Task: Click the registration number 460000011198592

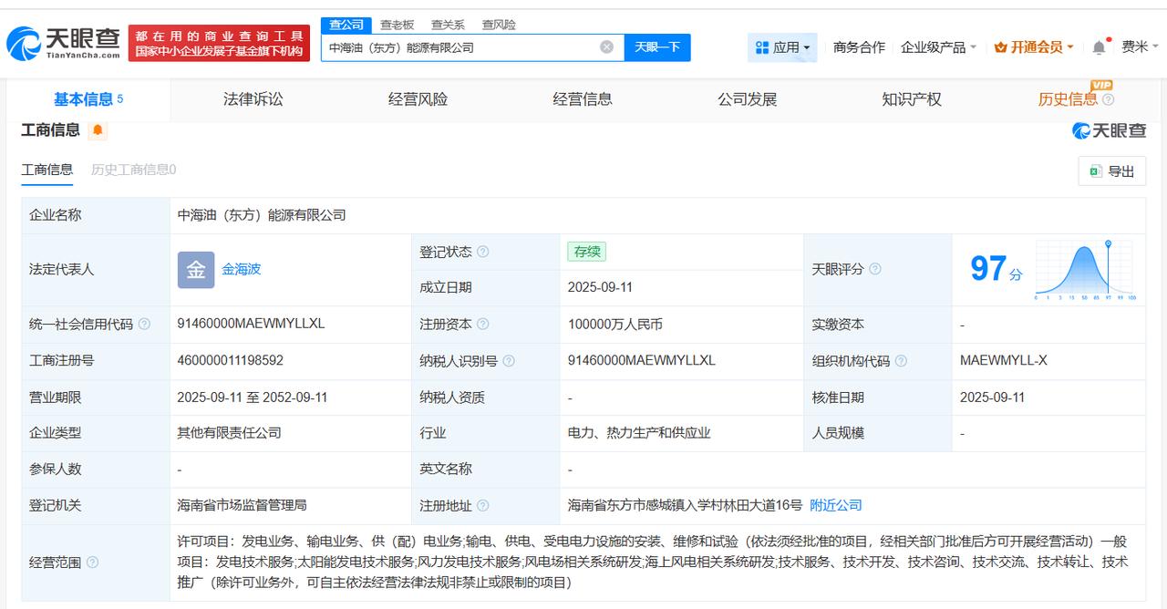Action: [231, 360]
